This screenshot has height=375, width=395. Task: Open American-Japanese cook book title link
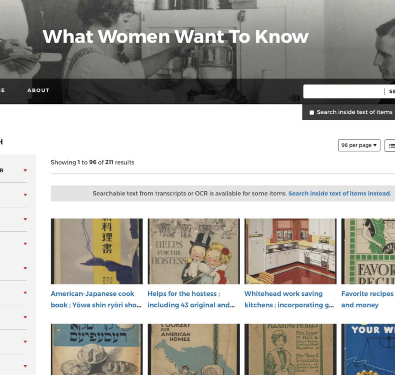(96, 299)
